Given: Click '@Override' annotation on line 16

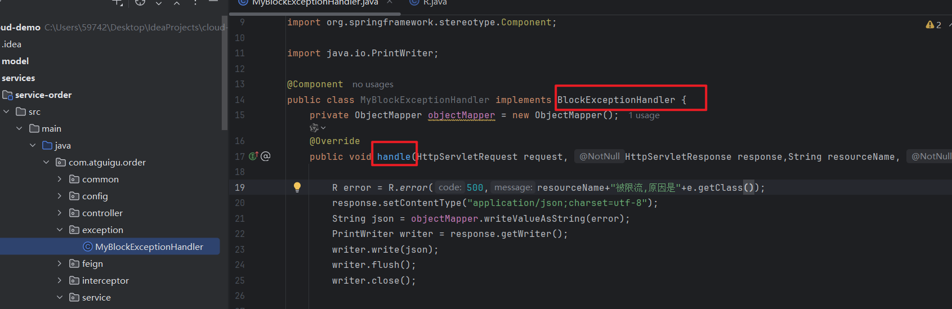Looking at the screenshot, I should coord(335,141).
